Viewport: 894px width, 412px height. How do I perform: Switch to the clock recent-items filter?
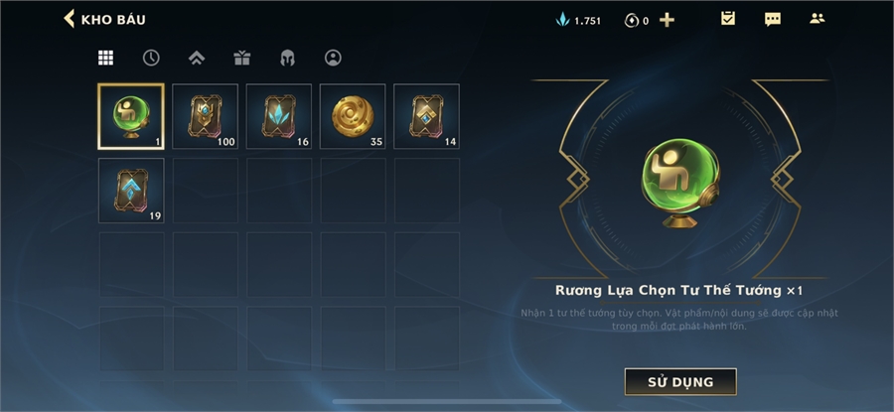pos(151,58)
